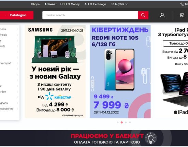Select the first carousel dot
Image resolution: width=188 pixels, height=147 pixels.
point(118,122)
